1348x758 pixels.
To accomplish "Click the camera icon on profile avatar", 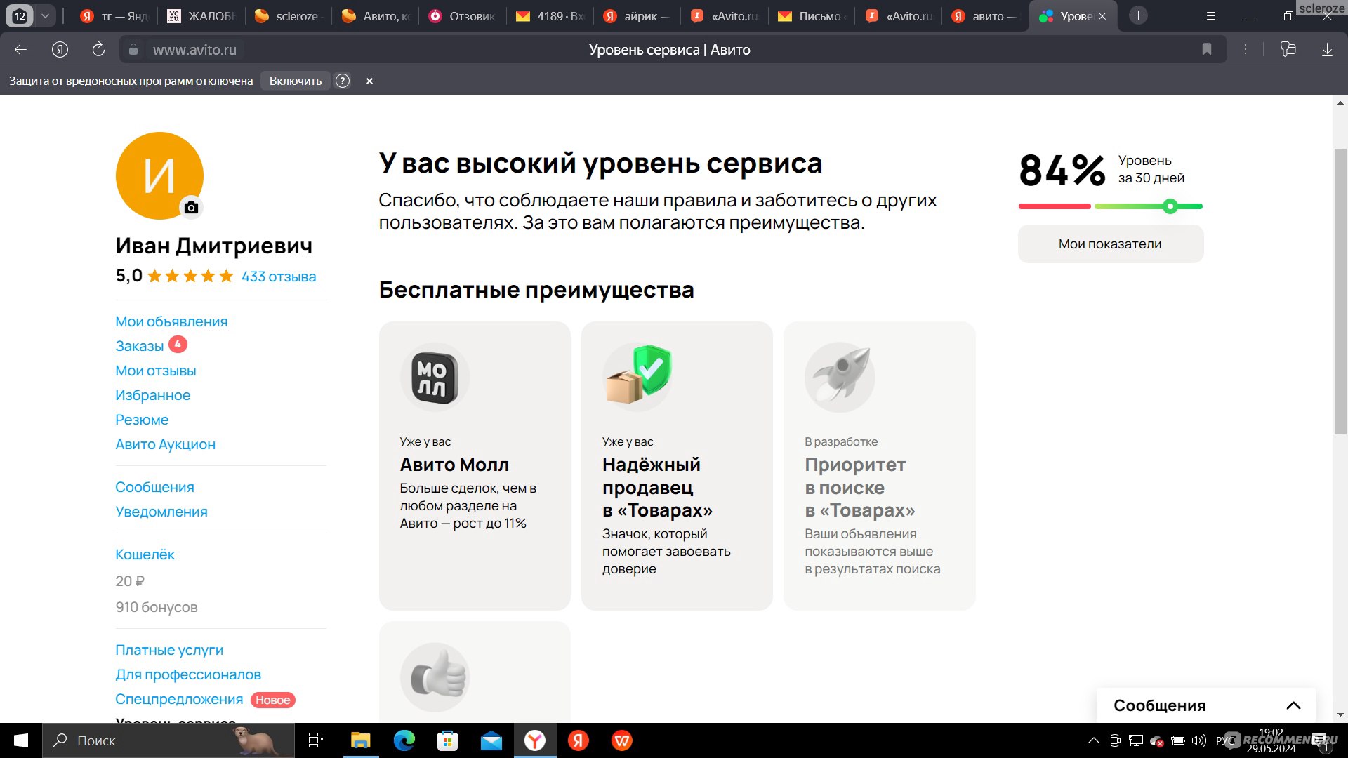I will coord(191,207).
